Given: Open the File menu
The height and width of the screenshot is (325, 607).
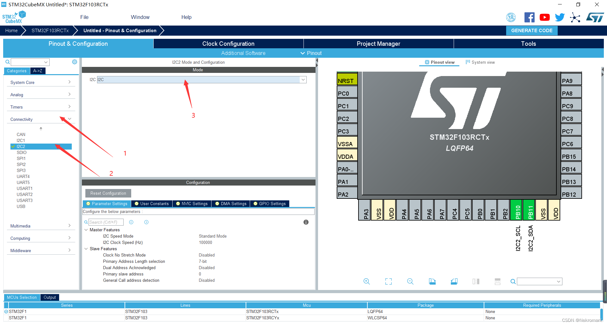Looking at the screenshot, I should click(84, 17).
